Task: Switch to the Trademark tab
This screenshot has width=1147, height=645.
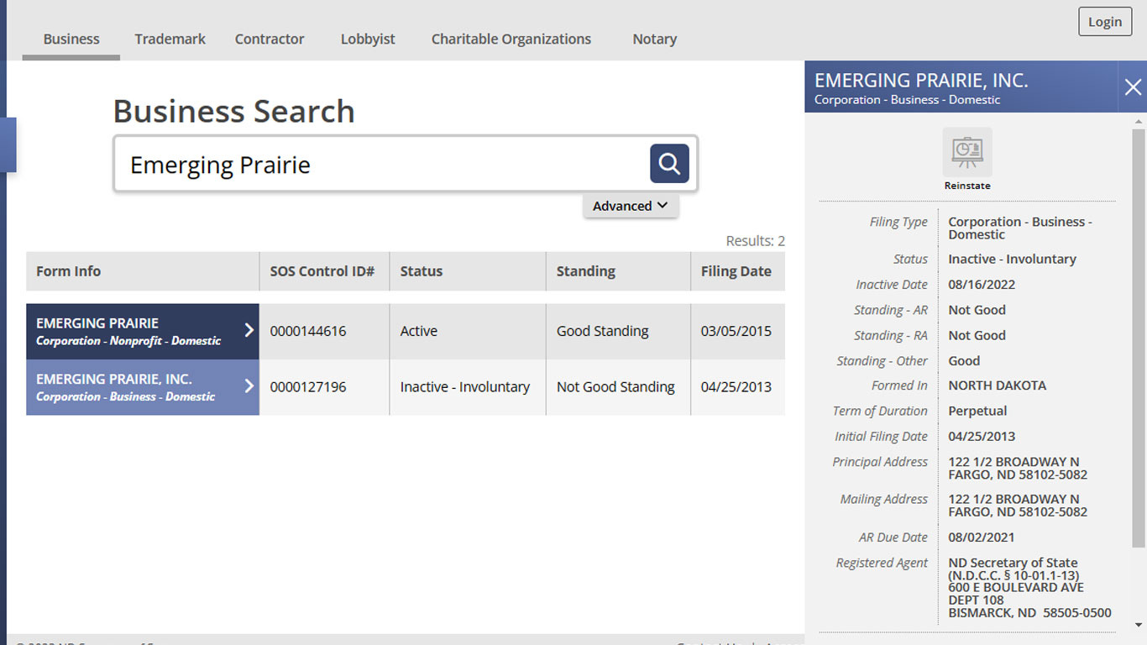Action: pyautogui.click(x=170, y=39)
